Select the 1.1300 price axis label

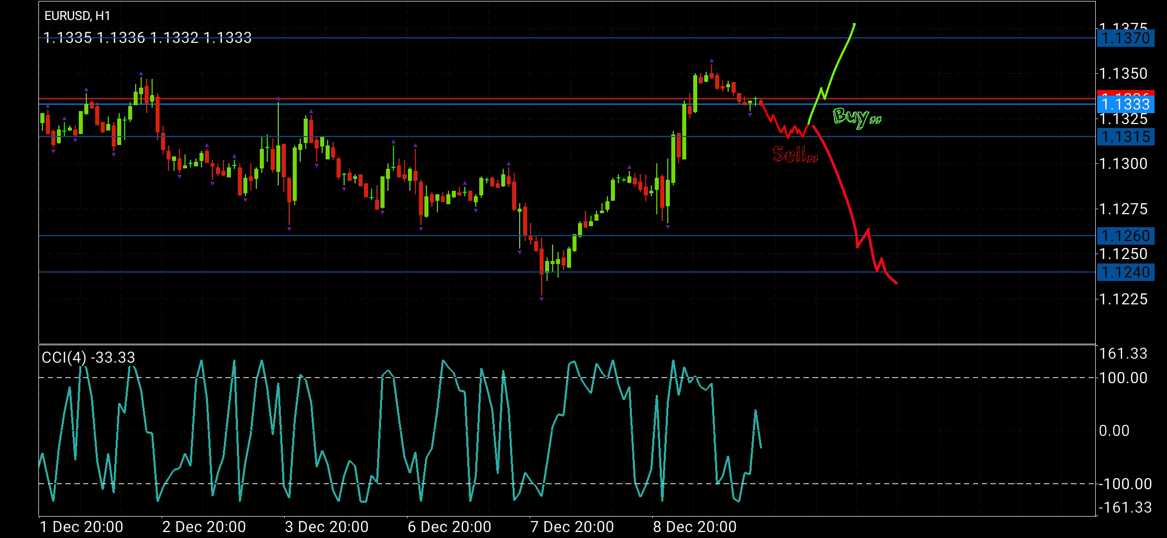(x=1123, y=164)
